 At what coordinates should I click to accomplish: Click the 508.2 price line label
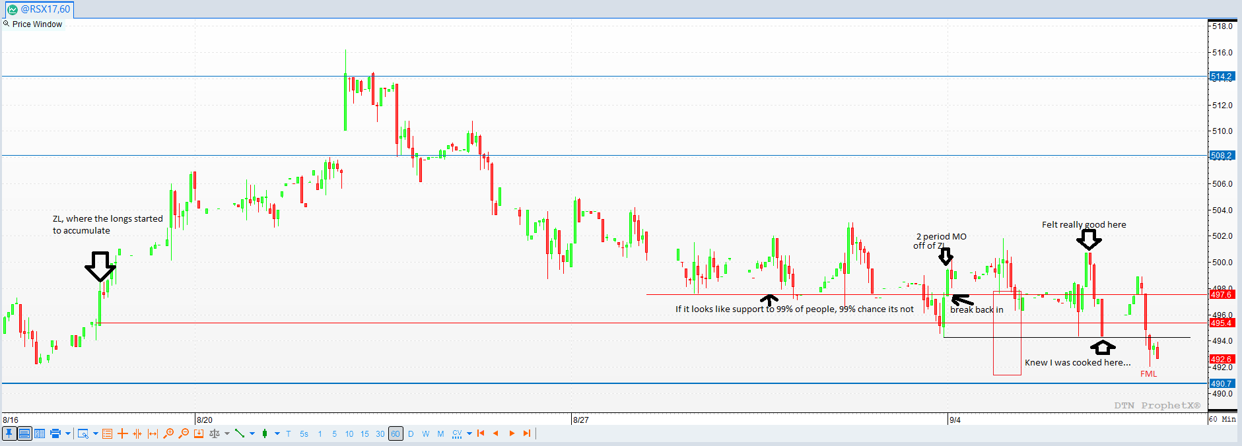click(1222, 156)
